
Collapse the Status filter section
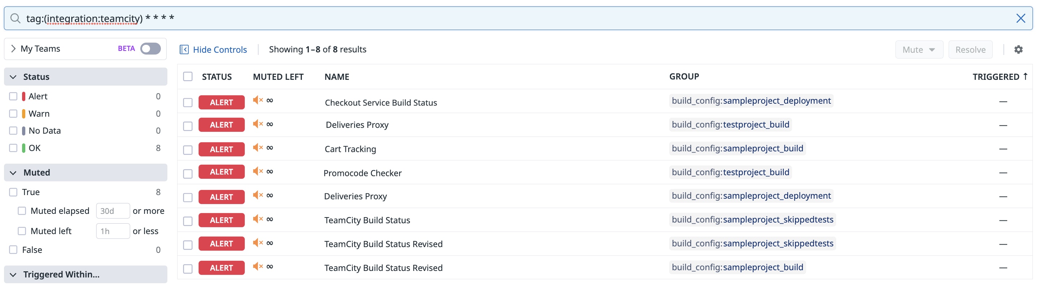click(13, 77)
